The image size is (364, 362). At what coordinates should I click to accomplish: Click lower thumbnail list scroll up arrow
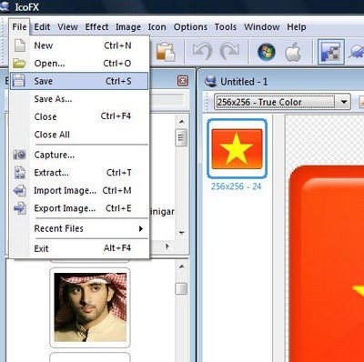[x=182, y=266]
